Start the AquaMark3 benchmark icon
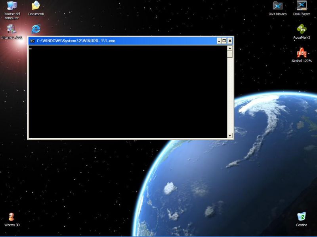 pyautogui.click(x=302, y=32)
